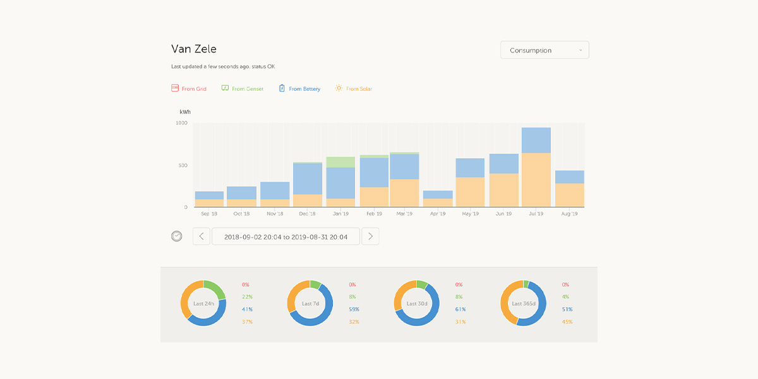
Task: Click the Last 365d donut chart
Action: click(x=523, y=303)
